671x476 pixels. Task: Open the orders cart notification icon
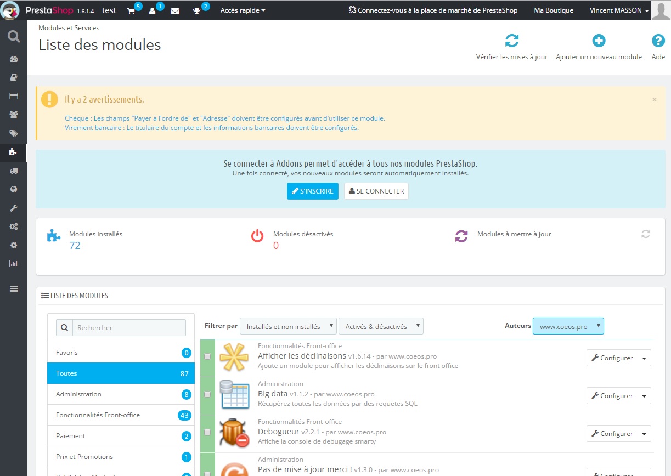(x=132, y=10)
